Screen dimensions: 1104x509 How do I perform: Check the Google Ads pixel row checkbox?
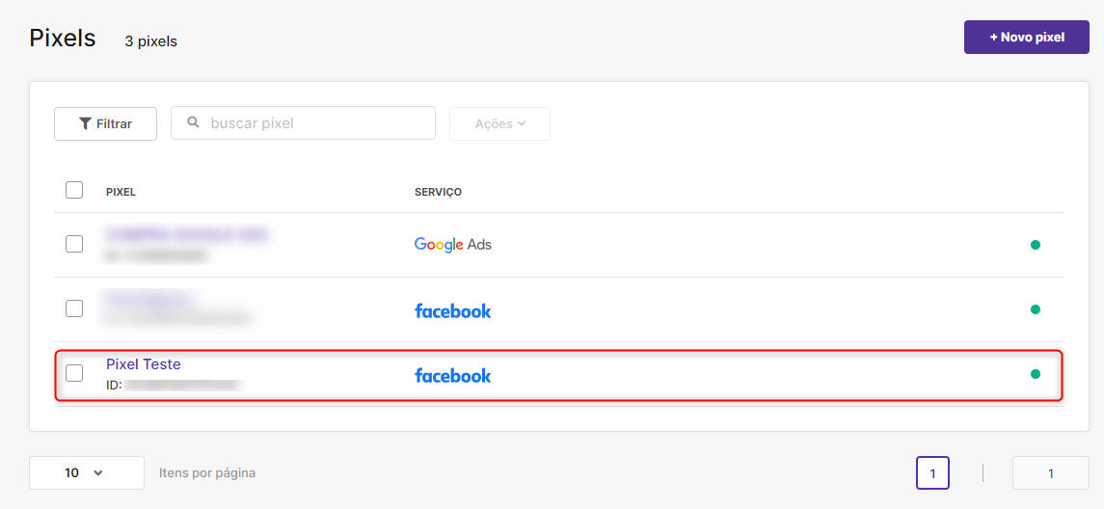pyautogui.click(x=74, y=244)
